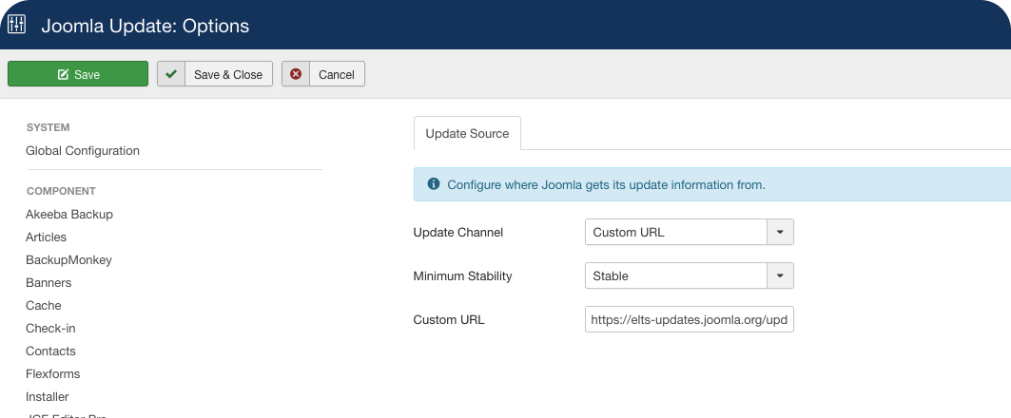Click inside the Custom URL text field

click(x=689, y=320)
